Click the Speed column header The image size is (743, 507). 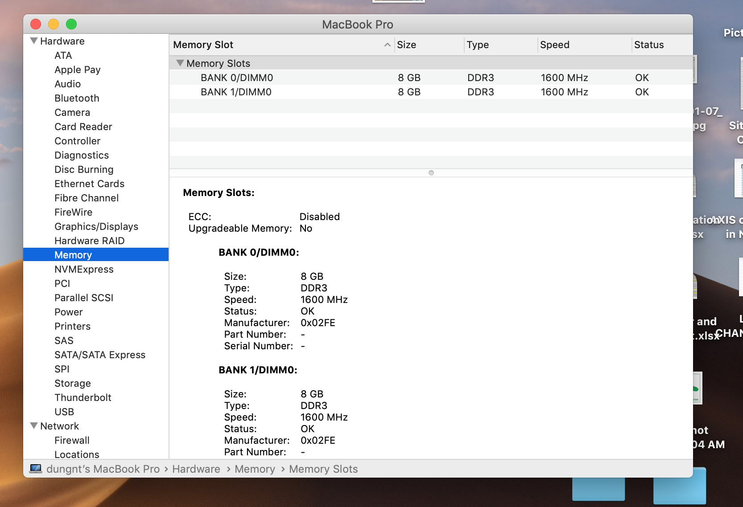point(554,45)
